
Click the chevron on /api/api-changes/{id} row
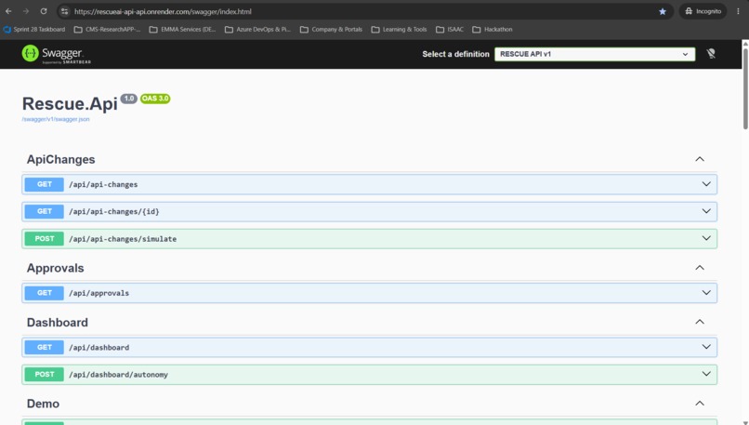(x=706, y=211)
